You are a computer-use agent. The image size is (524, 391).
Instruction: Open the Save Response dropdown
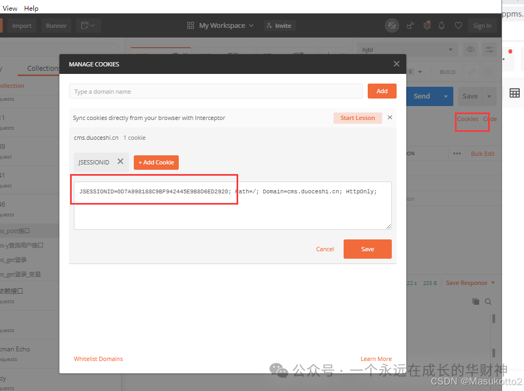[470, 283]
